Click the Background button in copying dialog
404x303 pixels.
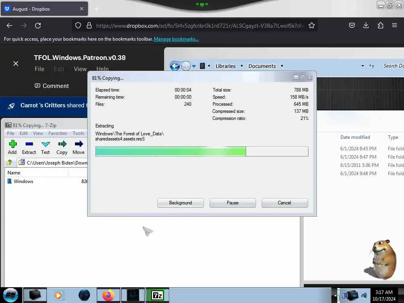pyautogui.click(x=181, y=203)
